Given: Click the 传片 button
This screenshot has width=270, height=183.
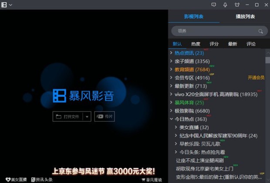Looking at the screenshot, I should click(105, 116).
